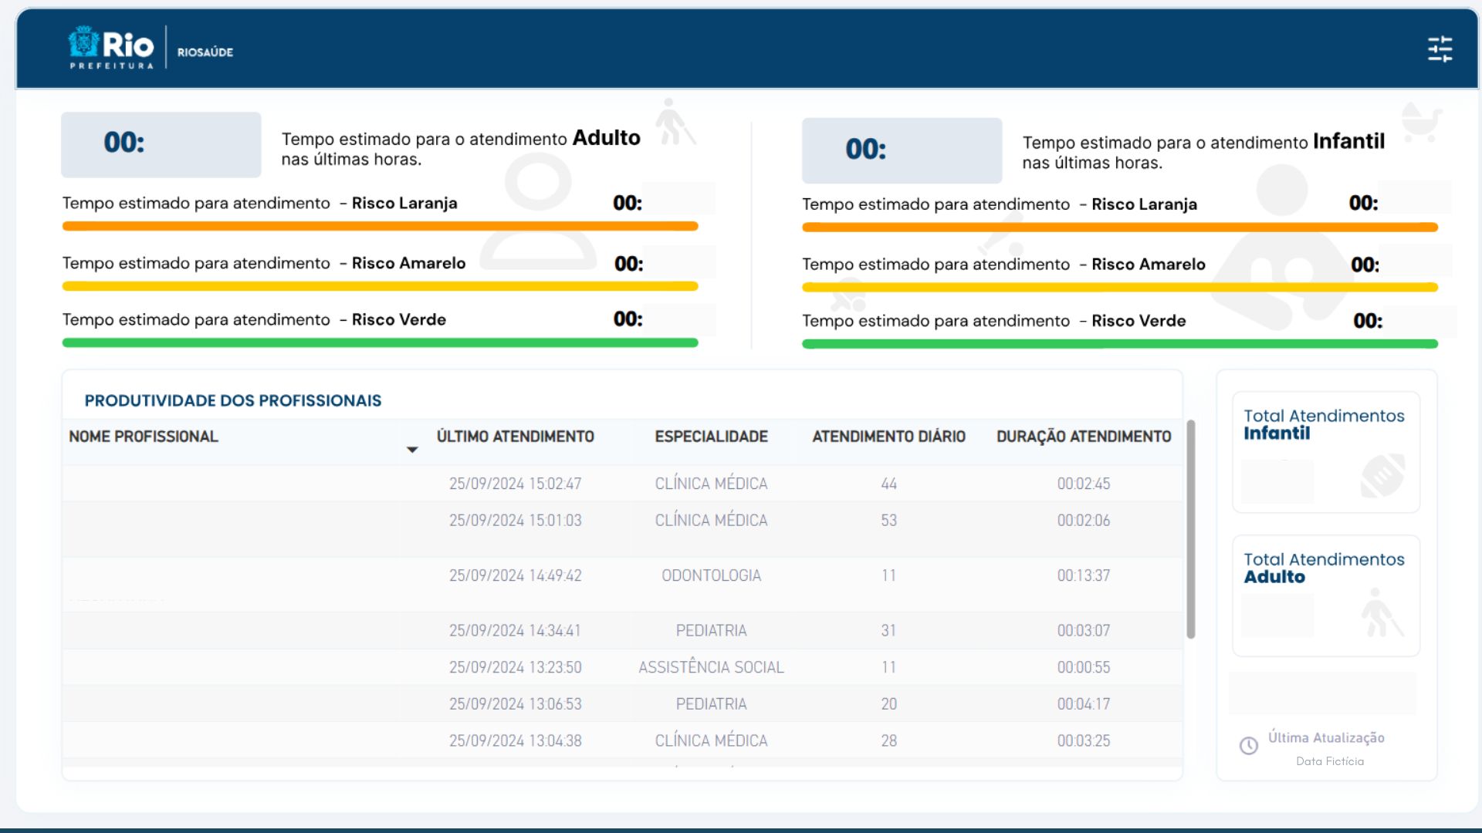Sort by Último Atendimento column header
The image size is (1482, 833).
515,437
